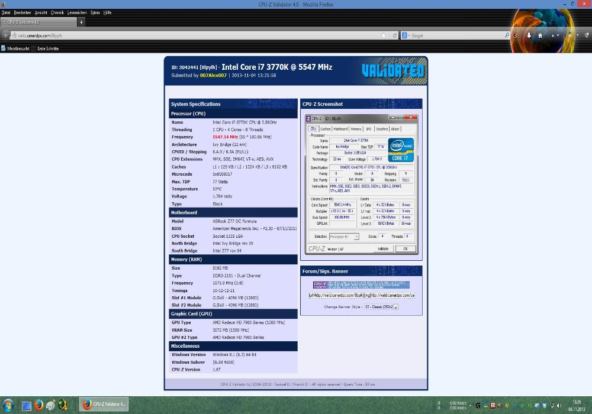
Task: Open a new tab with the plus button
Action: pyautogui.click(x=81, y=22)
